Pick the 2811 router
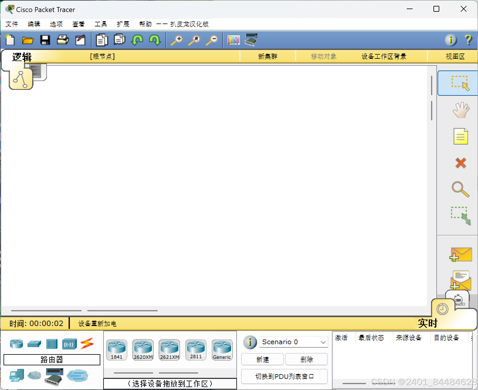The width and height of the screenshot is (478, 390). pos(196,350)
